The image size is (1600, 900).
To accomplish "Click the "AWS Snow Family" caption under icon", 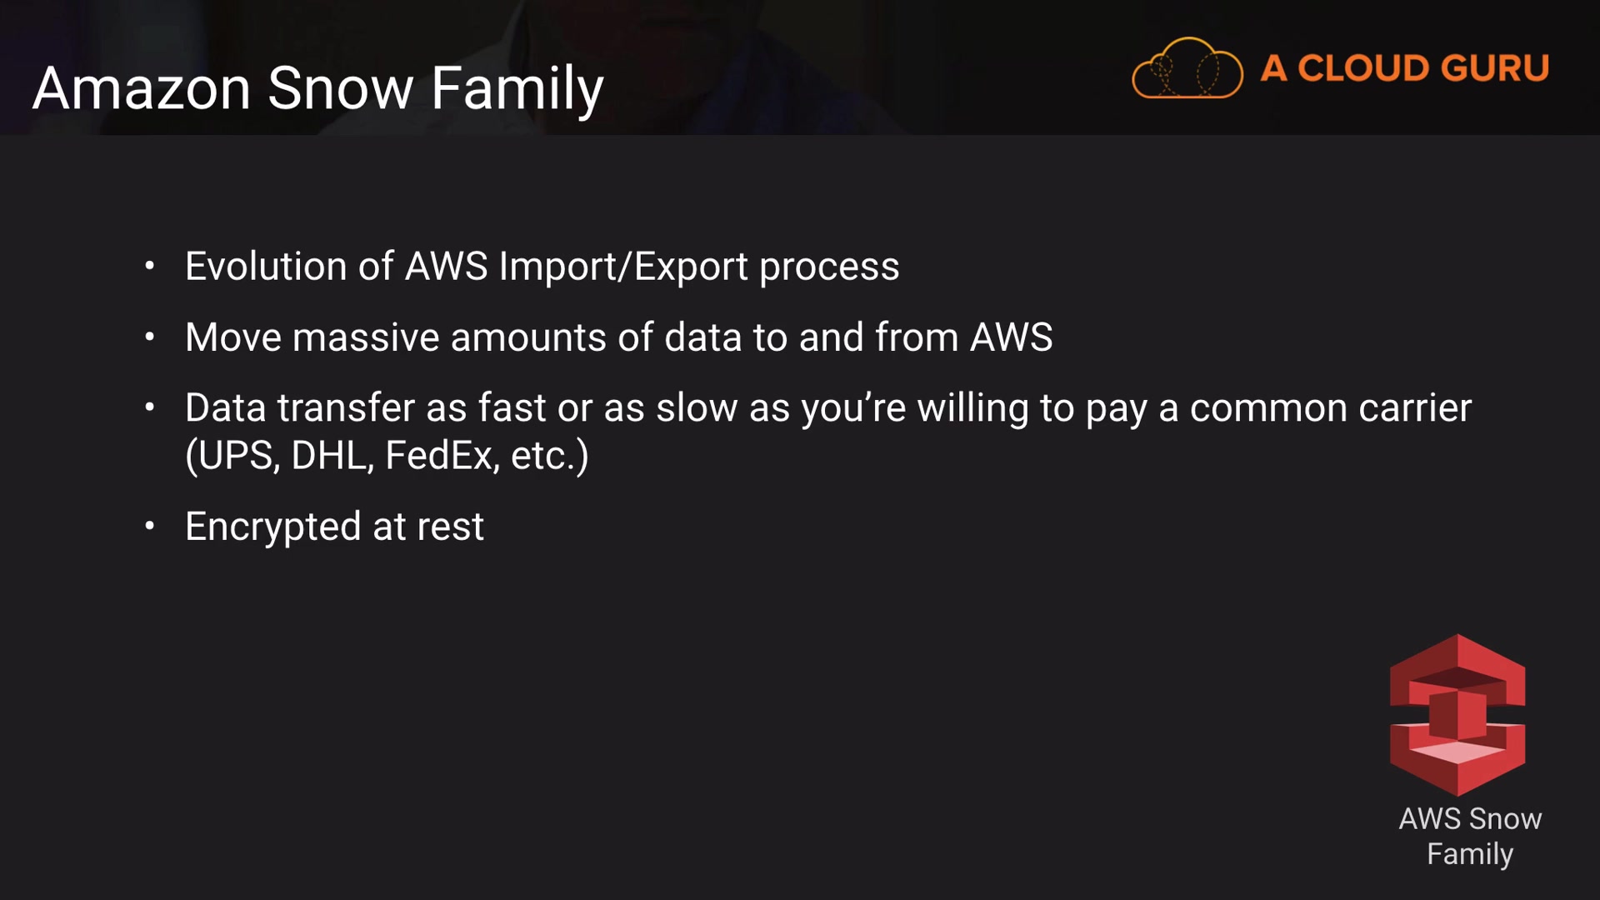I will coord(1470,836).
